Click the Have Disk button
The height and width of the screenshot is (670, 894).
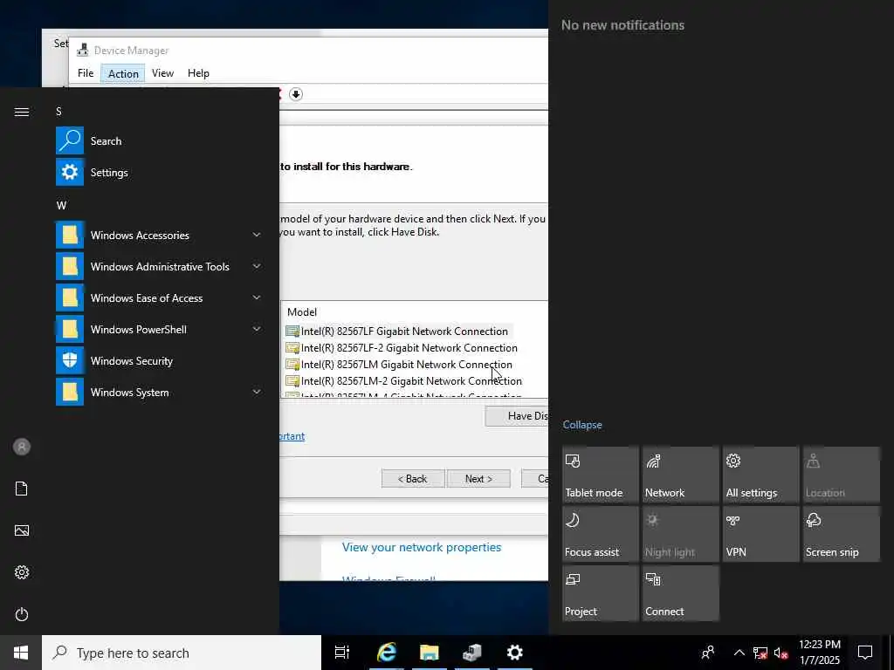pyautogui.click(x=517, y=416)
